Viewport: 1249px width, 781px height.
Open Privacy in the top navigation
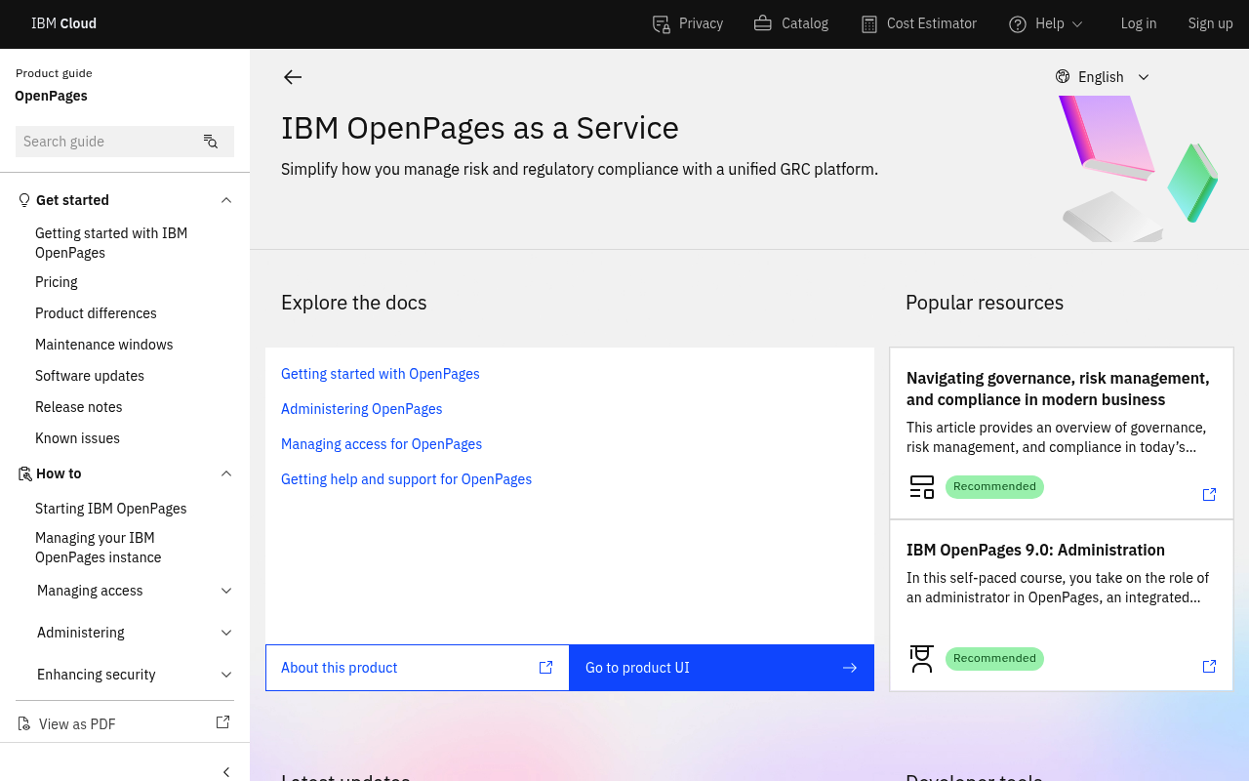pyautogui.click(x=688, y=24)
